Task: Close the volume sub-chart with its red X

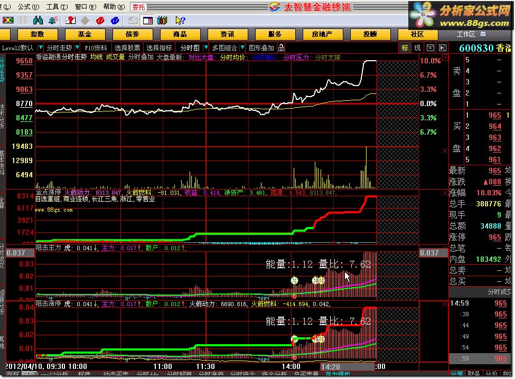Action: tap(445, 151)
